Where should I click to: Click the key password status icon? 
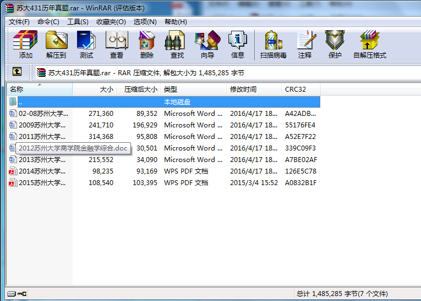tap(22, 294)
